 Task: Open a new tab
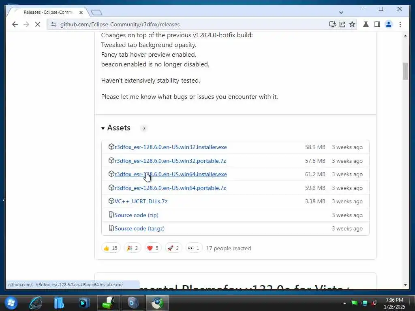click(x=96, y=13)
